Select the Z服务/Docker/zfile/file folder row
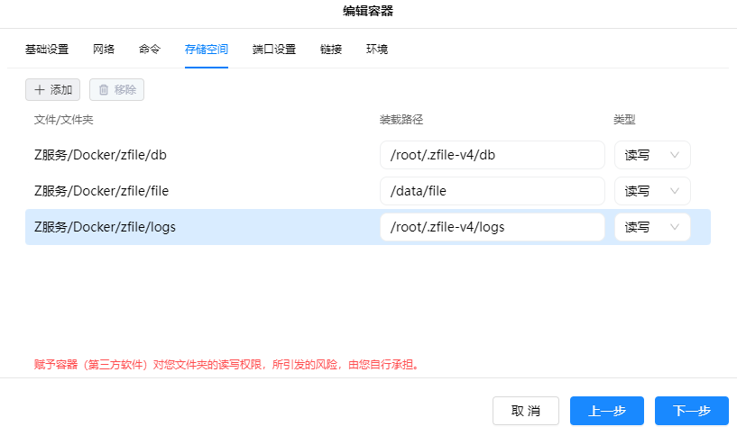 (x=101, y=191)
